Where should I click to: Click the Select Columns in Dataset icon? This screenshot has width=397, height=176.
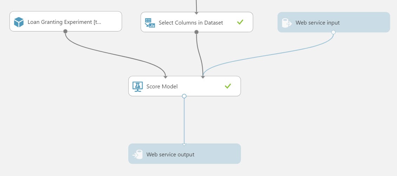coord(150,23)
